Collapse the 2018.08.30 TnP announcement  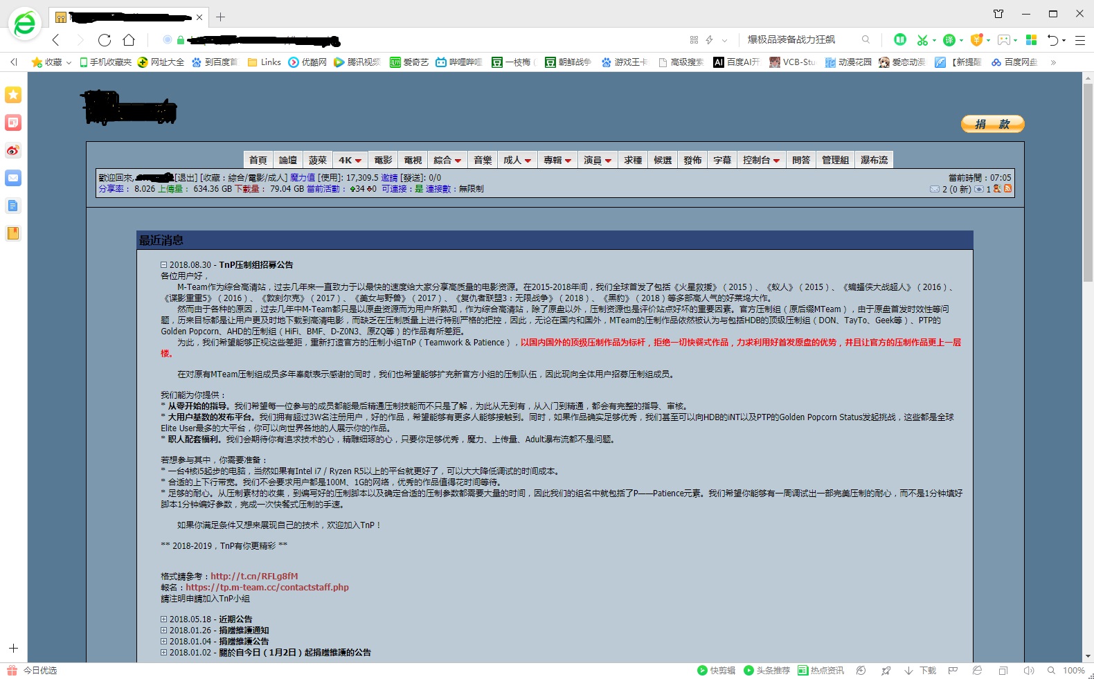(164, 264)
